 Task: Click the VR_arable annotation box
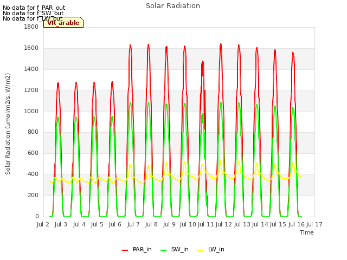tap(63, 22)
